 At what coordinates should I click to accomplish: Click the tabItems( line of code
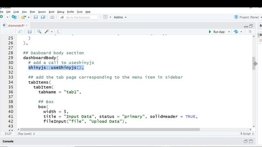[x=40, y=82]
